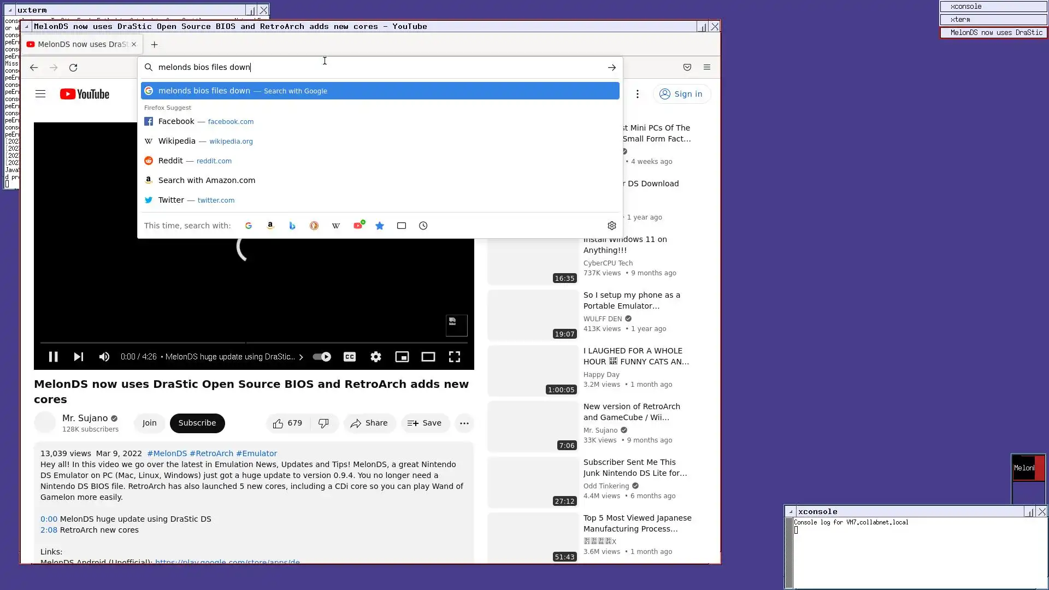The image size is (1049, 590).
Task: Enable miniplayer mode
Action: [x=402, y=357]
